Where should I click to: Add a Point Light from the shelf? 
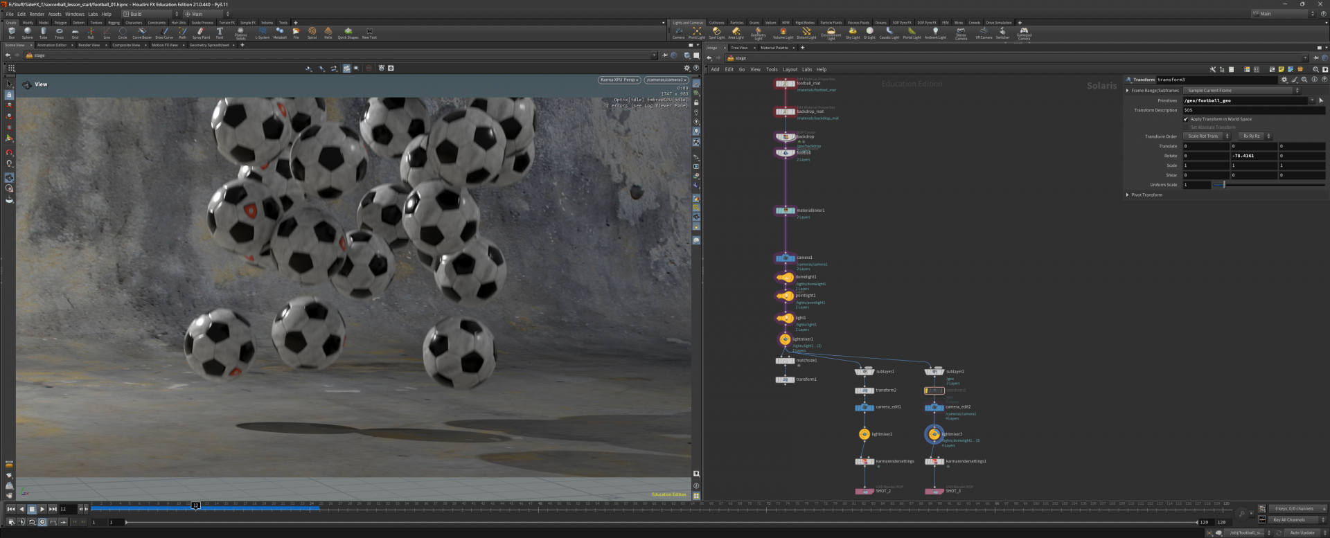click(696, 33)
